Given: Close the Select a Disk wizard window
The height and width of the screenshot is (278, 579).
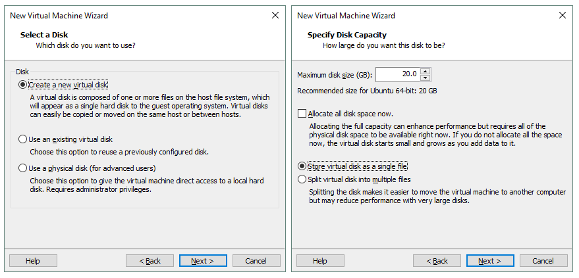Looking at the screenshot, I should (x=275, y=15).
